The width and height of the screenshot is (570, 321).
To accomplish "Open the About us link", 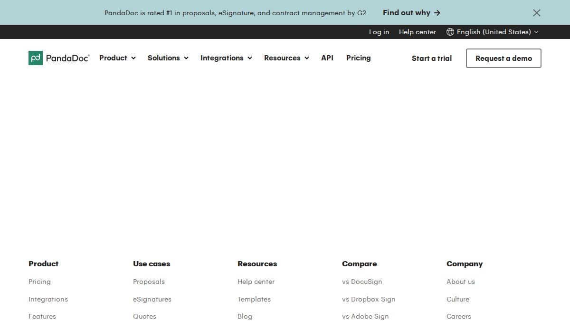I will 461,282.
